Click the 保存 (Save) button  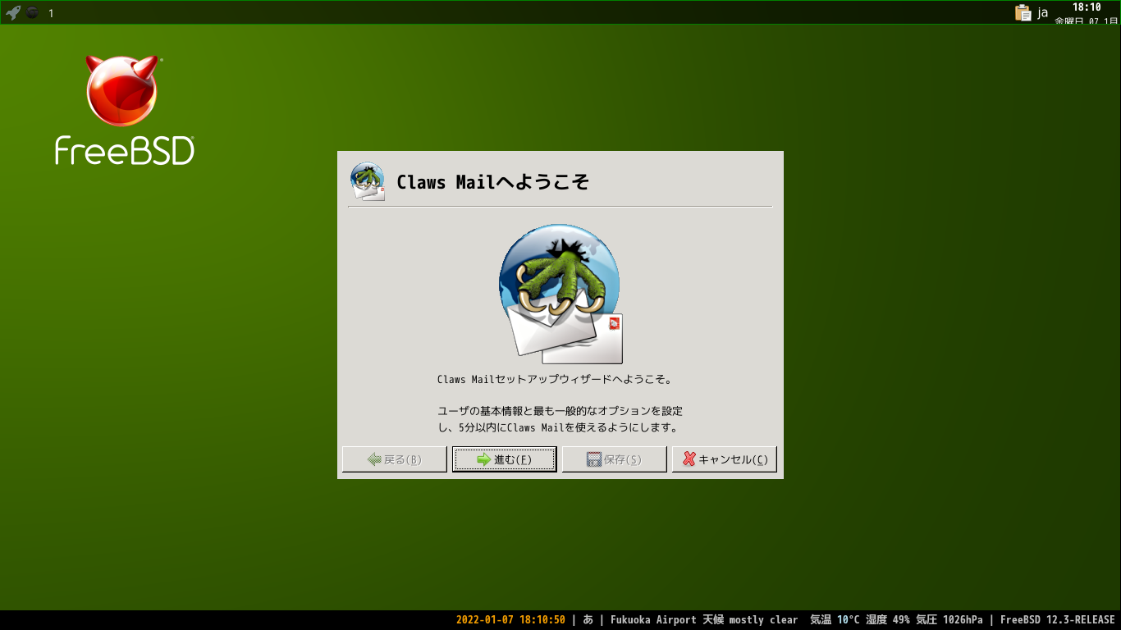615,459
